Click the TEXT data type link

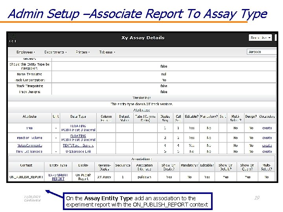point(78,145)
